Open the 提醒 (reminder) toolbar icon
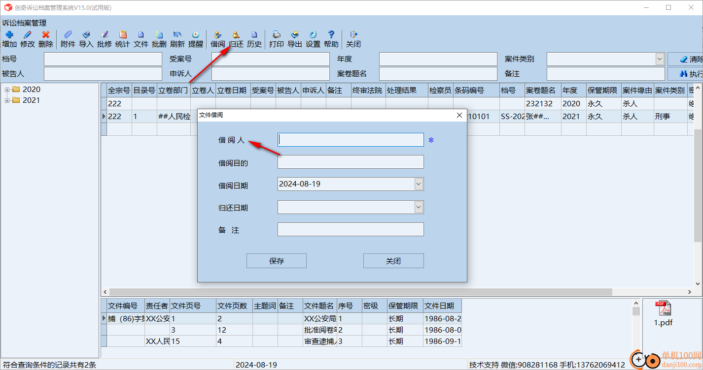Image resolution: width=703 pixels, height=370 pixels. point(196,39)
